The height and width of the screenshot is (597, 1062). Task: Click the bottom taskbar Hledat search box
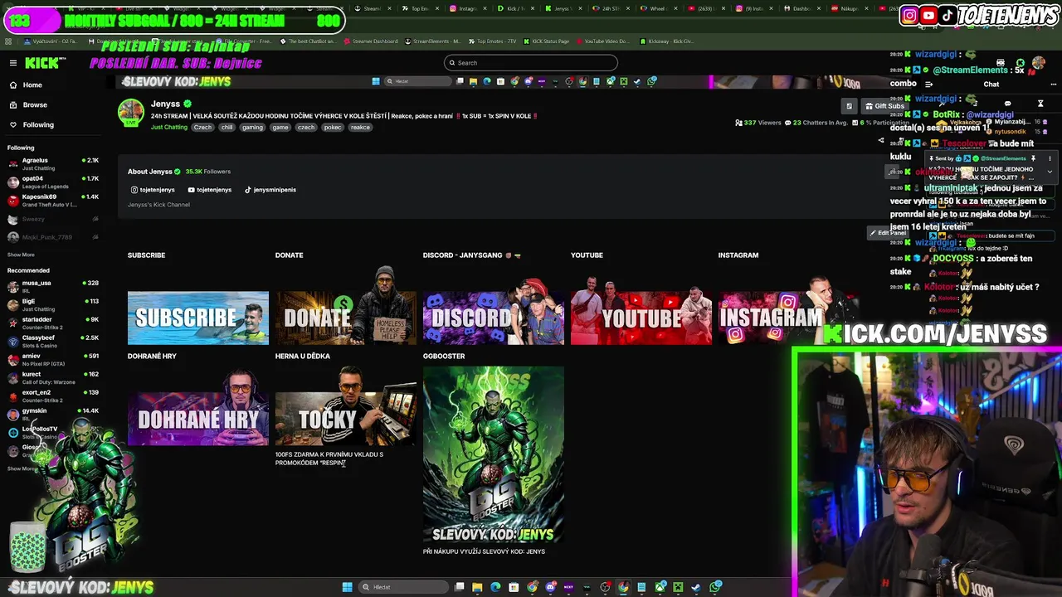click(403, 587)
